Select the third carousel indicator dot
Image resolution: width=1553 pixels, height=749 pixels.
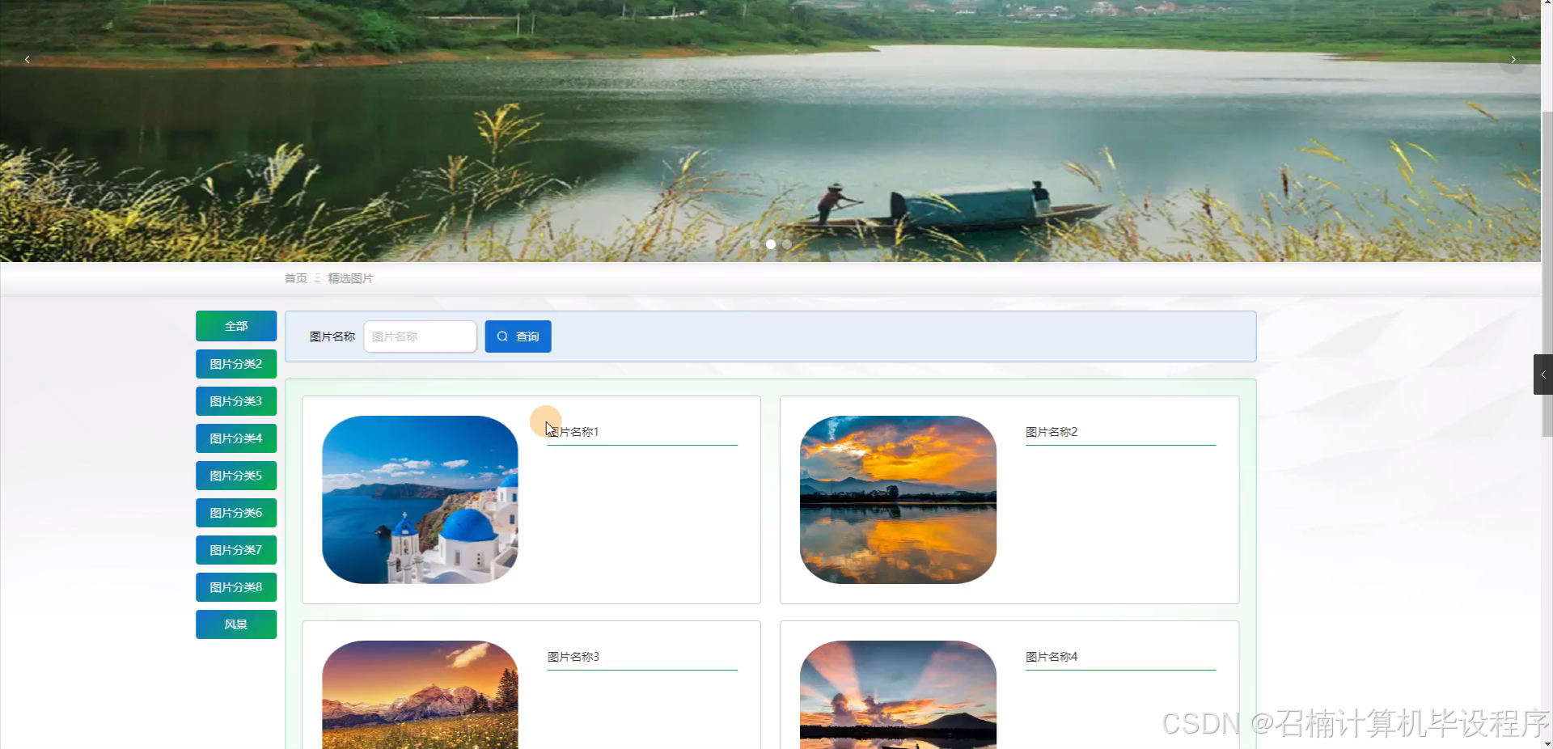(787, 244)
